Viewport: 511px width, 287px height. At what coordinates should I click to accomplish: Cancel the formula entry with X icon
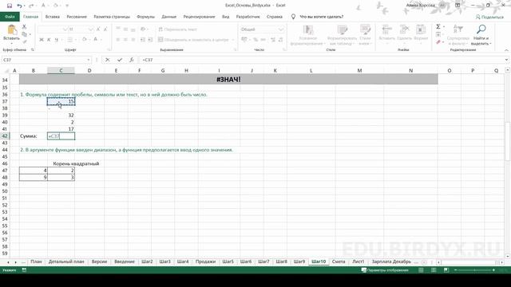pos(108,60)
